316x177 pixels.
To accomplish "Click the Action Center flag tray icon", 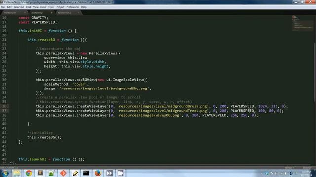I will pos(272,173).
